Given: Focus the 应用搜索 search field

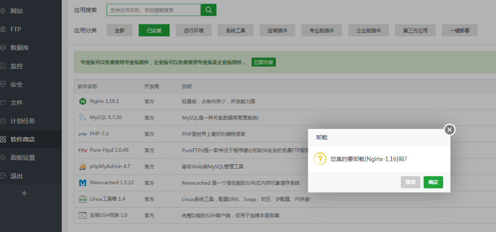Looking at the screenshot, I should point(154,10).
